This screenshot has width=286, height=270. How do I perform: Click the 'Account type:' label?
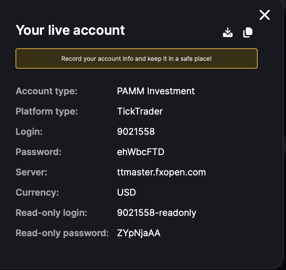(x=47, y=91)
